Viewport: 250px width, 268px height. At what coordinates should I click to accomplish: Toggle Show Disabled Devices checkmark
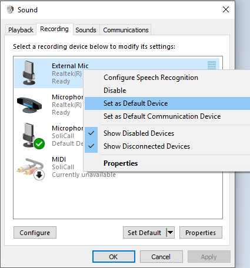click(x=91, y=133)
